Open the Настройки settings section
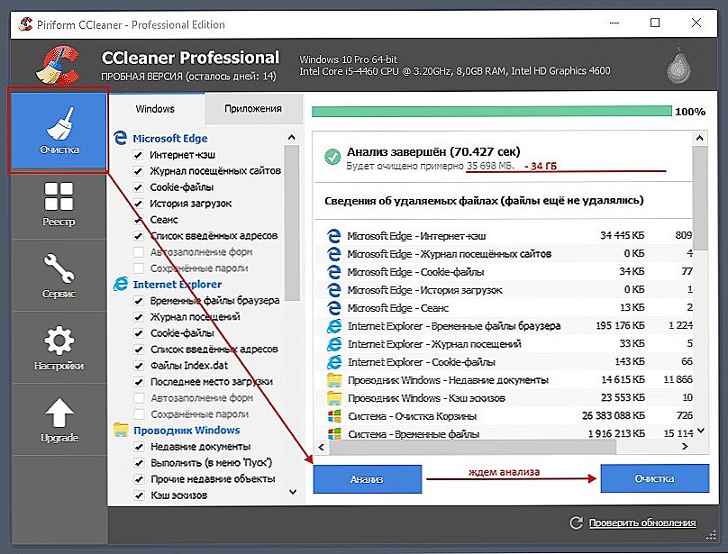The image size is (728, 554). (59, 348)
